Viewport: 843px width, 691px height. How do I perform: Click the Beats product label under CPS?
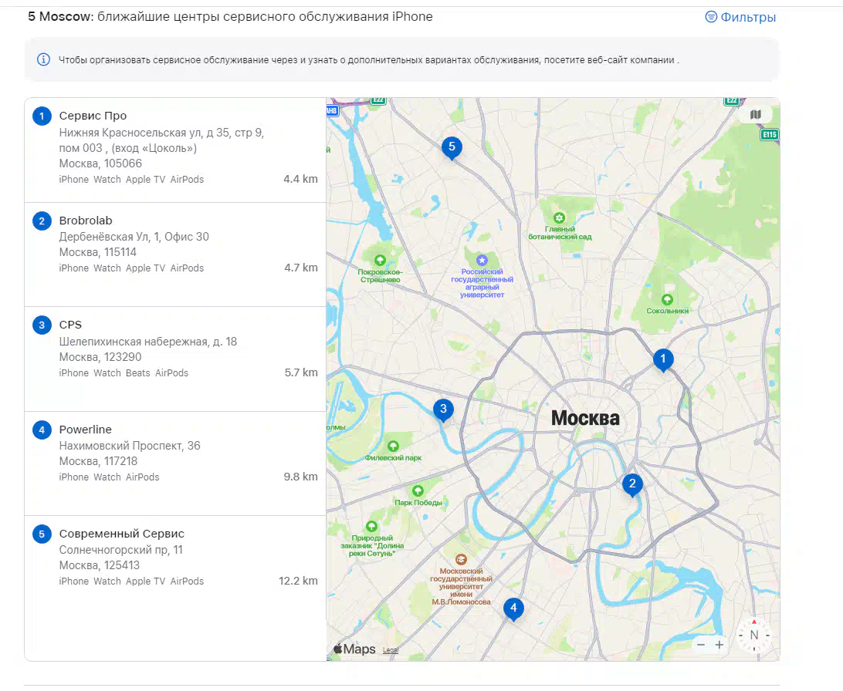137,373
